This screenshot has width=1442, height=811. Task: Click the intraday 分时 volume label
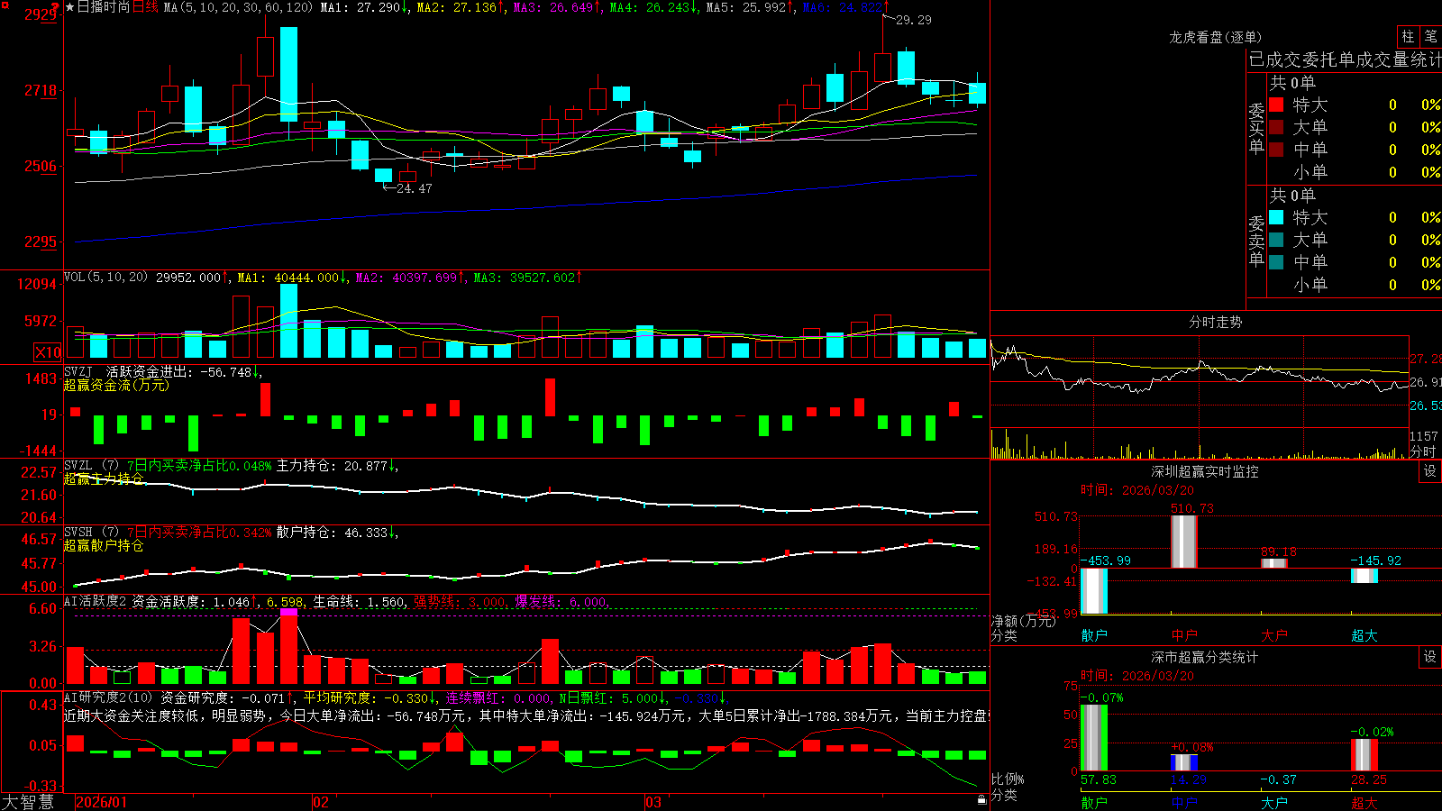click(x=1422, y=451)
